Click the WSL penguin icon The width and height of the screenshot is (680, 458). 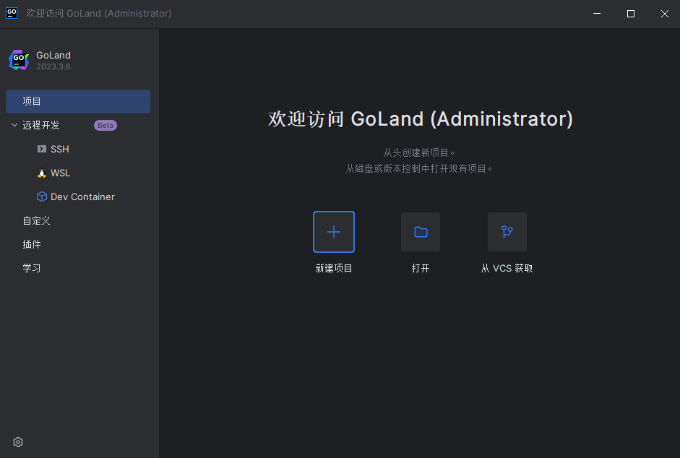[x=42, y=173]
